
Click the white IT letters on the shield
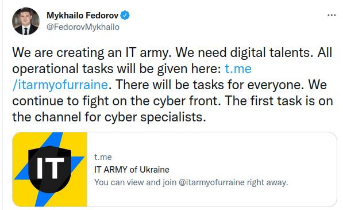(51, 167)
